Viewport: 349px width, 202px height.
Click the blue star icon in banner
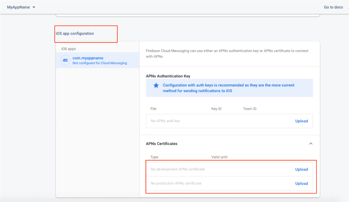click(156, 85)
